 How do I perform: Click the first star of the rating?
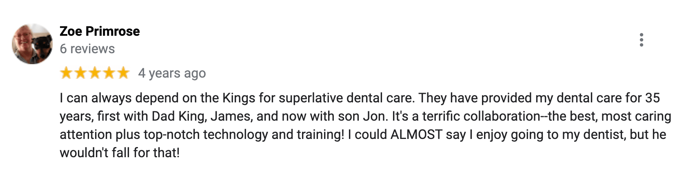(x=67, y=73)
